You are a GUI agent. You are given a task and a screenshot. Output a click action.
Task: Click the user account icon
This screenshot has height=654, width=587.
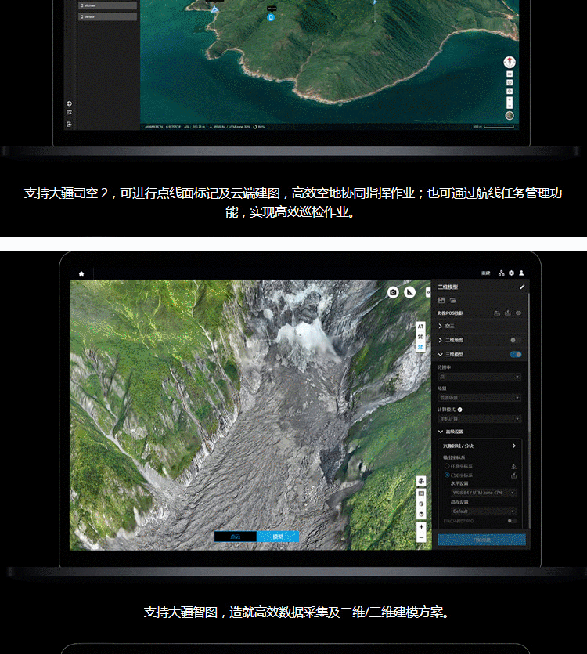click(x=521, y=273)
